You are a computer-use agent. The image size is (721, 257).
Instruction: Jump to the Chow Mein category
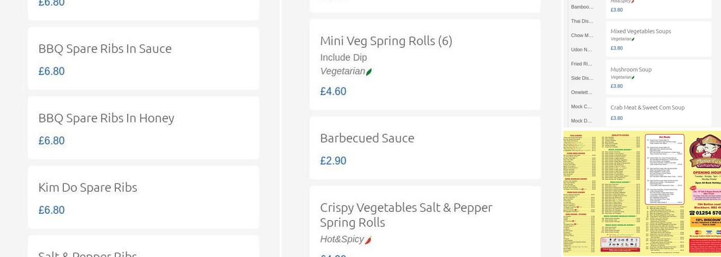pyautogui.click(x=582, y=35)
